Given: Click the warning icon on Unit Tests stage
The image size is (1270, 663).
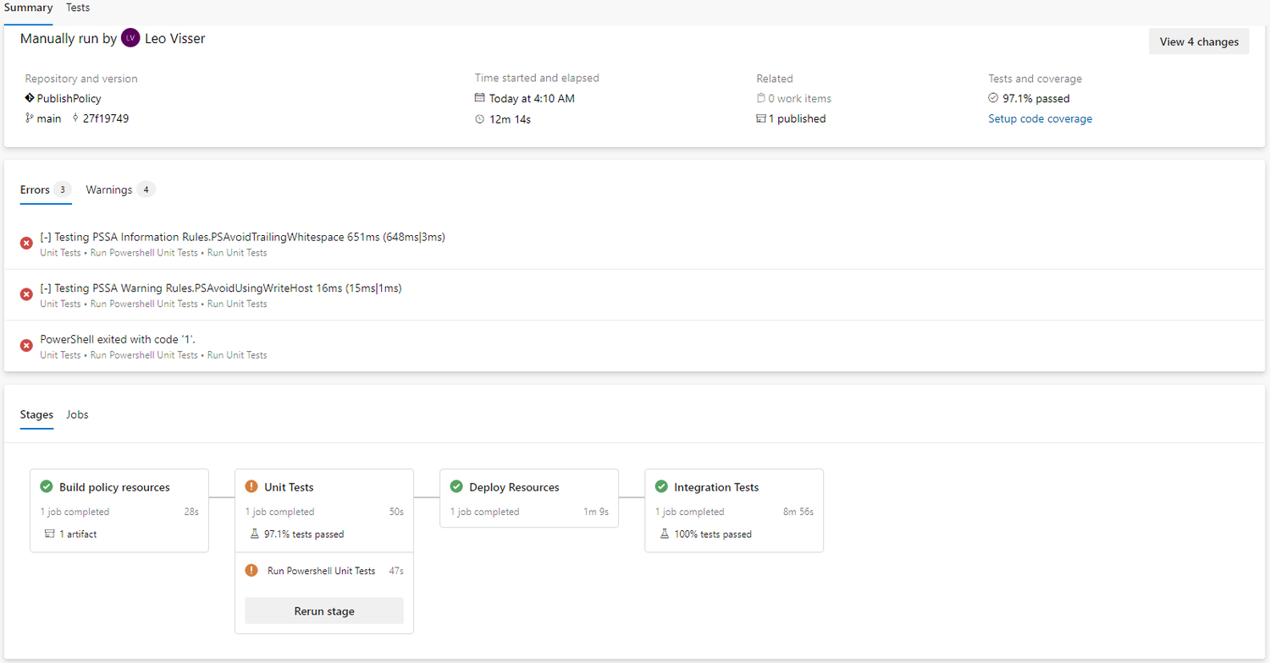Looking at the screenshot, I should point(251,487).
